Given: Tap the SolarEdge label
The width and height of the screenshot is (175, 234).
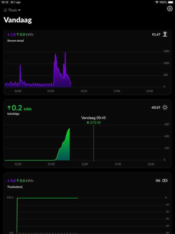Looking at the screenshot, I should [x=13, y=114].
